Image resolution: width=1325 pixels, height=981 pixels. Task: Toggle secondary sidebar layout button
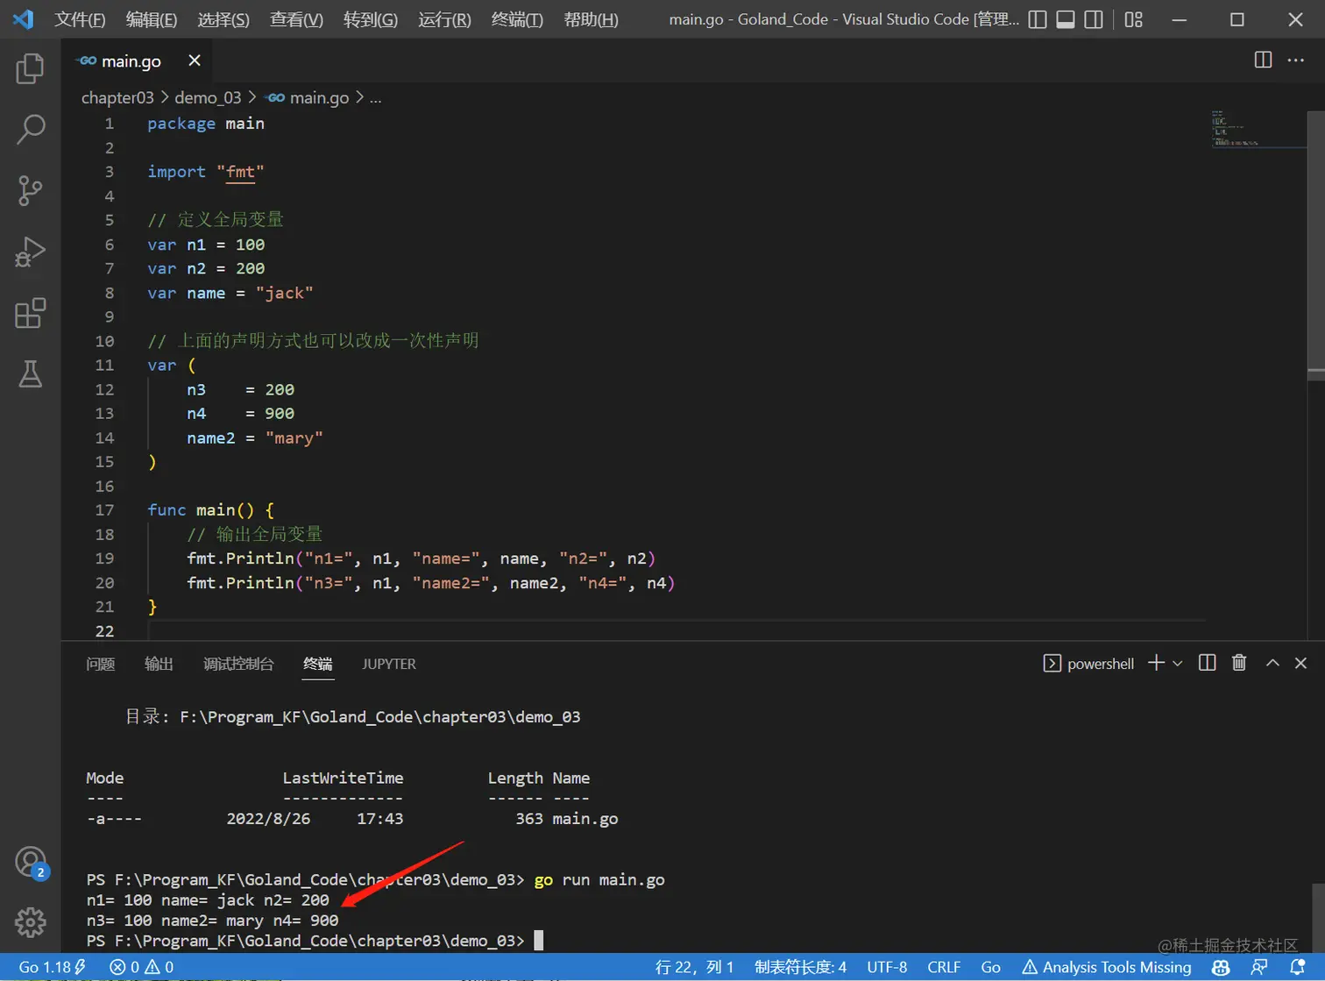[1094, 19]
